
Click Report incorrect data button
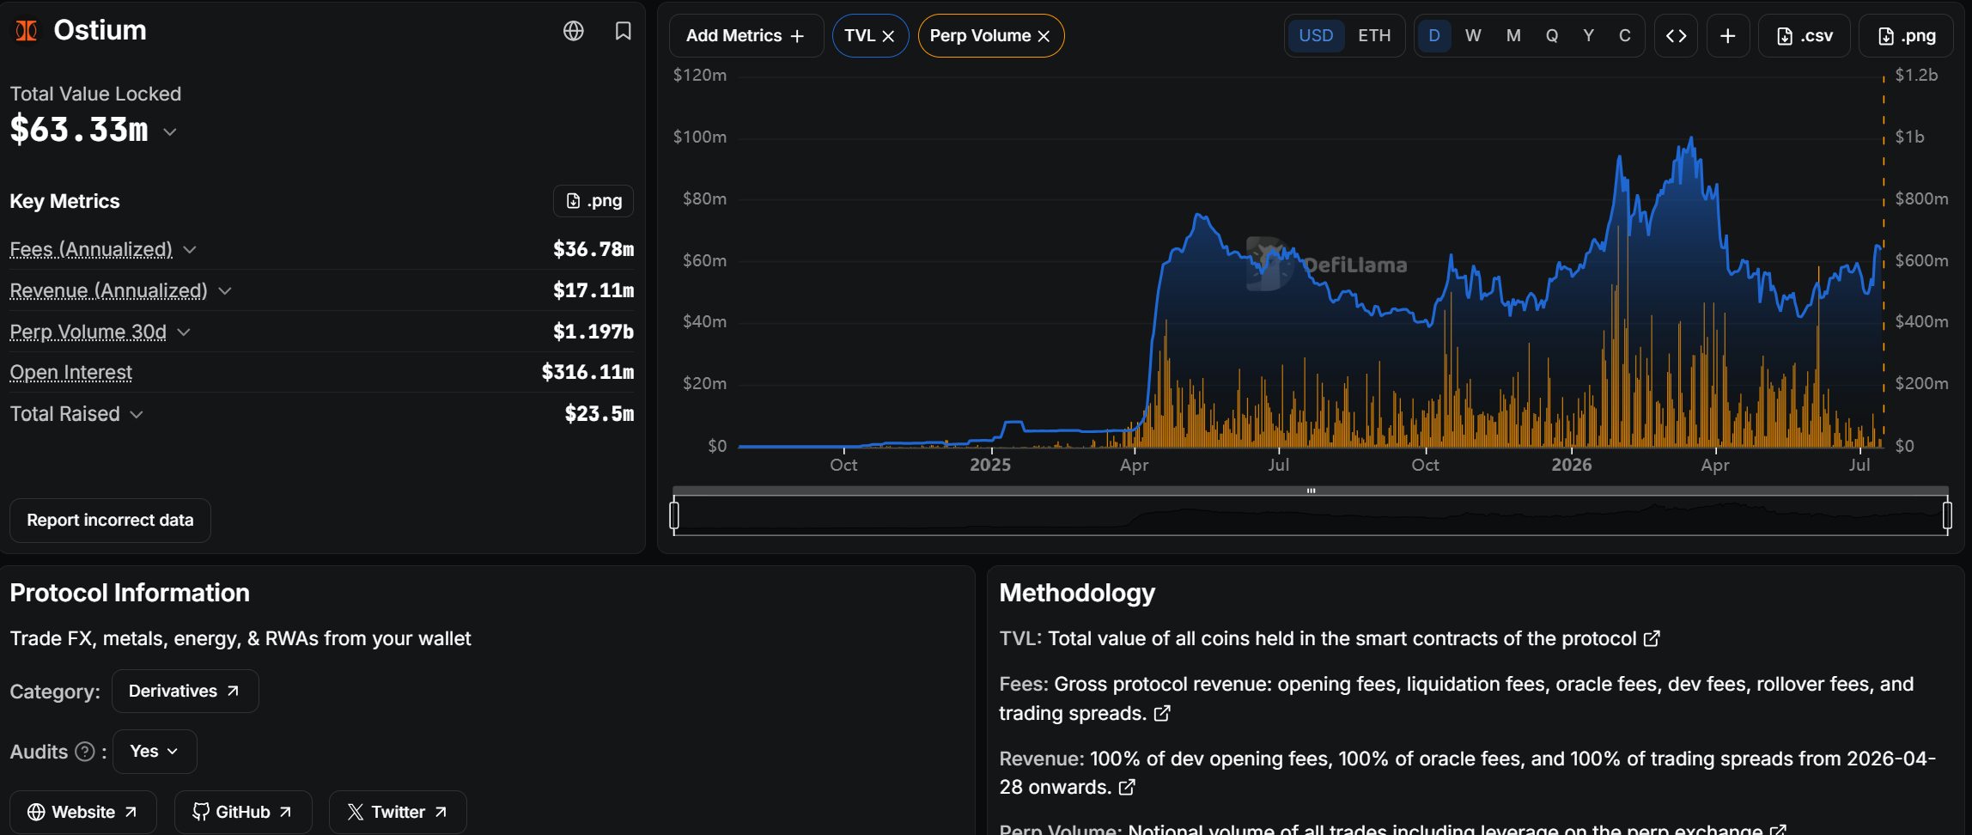[110, 521]
